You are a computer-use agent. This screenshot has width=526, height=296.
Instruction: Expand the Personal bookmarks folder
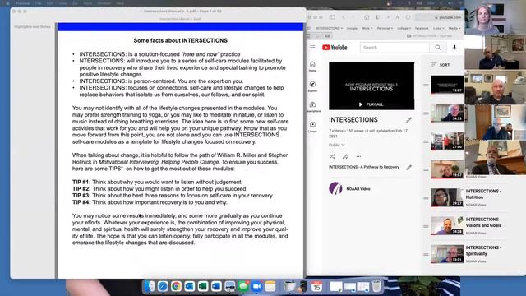(x=385, y=28)
